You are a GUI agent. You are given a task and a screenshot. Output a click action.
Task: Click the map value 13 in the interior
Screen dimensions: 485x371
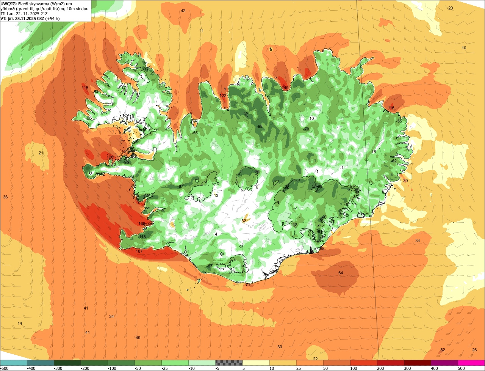216,196
